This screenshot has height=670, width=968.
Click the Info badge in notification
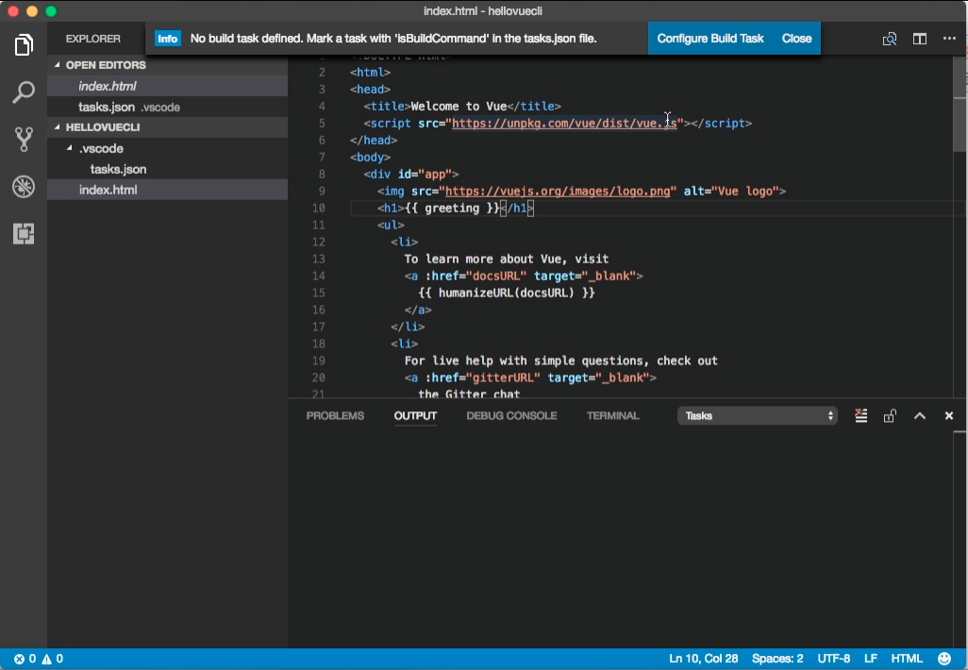tap(167, 39)
